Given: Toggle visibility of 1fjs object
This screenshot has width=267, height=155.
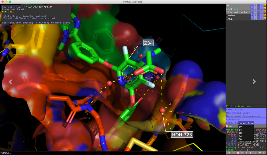Looking at the screenshot, I should point(238,9).
